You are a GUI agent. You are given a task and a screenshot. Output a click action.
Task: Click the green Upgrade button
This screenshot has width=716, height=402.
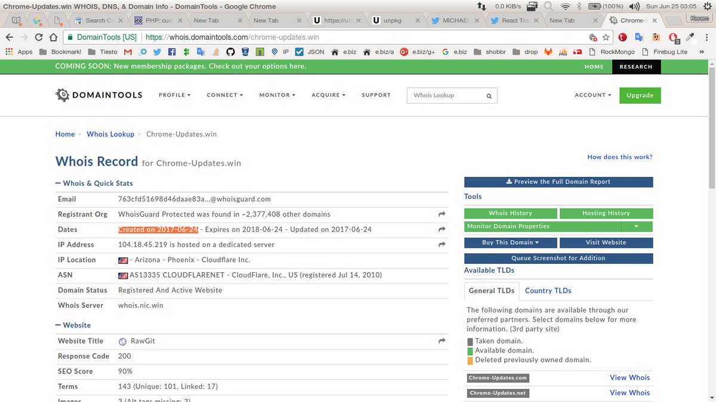640,95
